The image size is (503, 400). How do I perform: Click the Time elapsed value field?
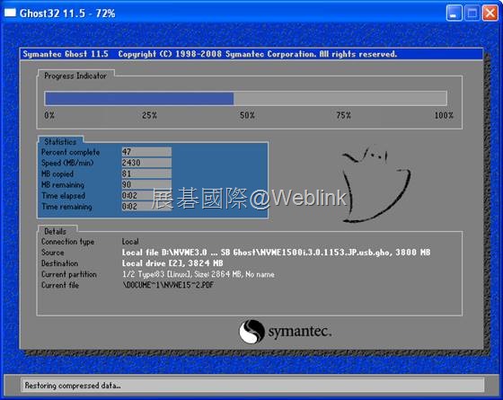(x=146, y=196)
